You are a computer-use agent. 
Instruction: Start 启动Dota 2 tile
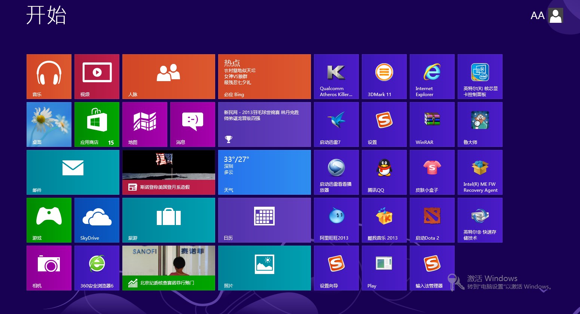point(432,220)
